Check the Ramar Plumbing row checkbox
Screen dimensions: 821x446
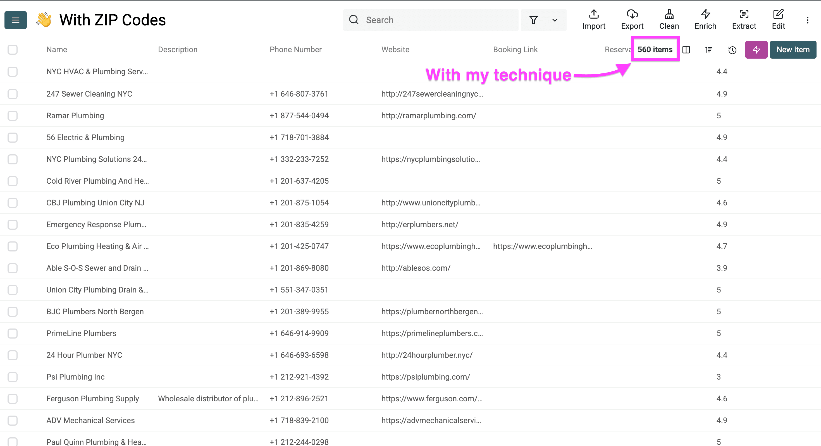13,116
